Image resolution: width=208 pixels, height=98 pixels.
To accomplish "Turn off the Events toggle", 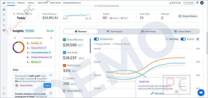I will click(x=183, y=39).
